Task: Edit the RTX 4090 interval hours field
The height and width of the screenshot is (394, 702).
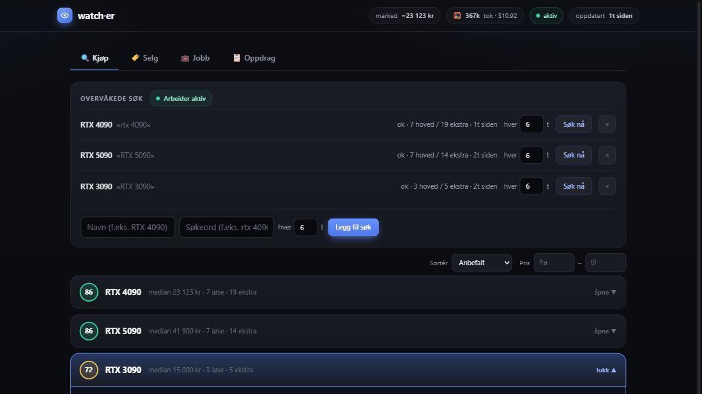Action: (x=531, y=124)
